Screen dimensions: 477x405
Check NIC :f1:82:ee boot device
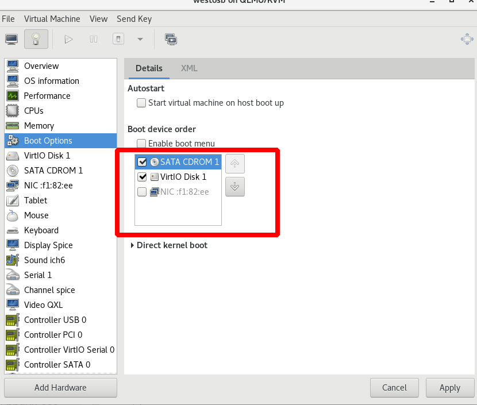coord(142,192)
